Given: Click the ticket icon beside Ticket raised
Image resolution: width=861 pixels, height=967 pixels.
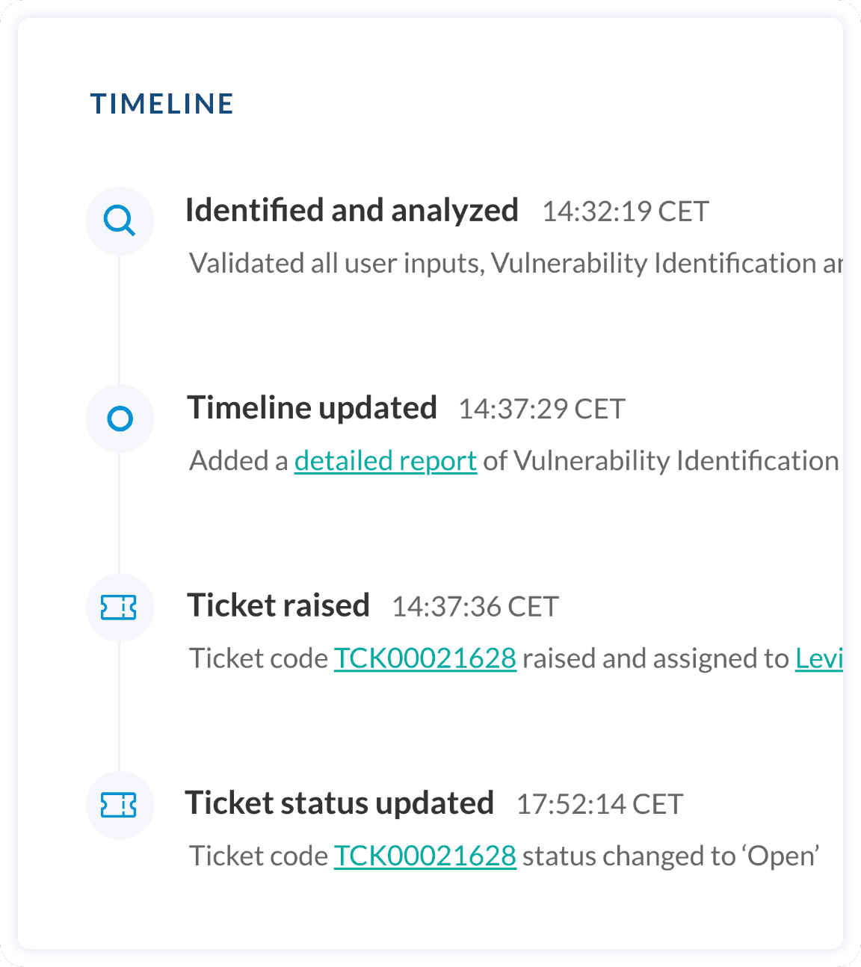Looking at the screenshot, I should [x=120, y=608].
